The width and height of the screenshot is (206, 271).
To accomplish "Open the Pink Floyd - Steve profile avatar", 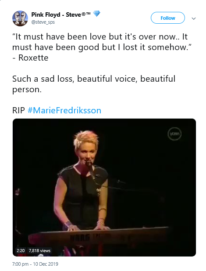I will coord(20,18).
